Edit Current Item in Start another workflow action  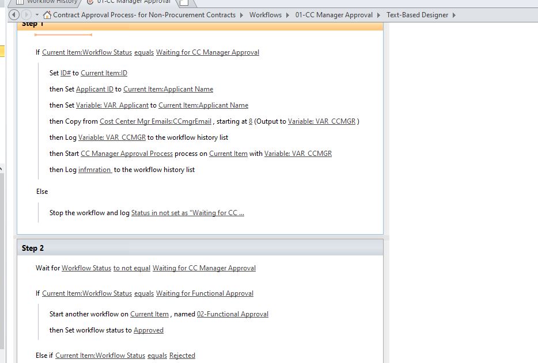(149, 314)
